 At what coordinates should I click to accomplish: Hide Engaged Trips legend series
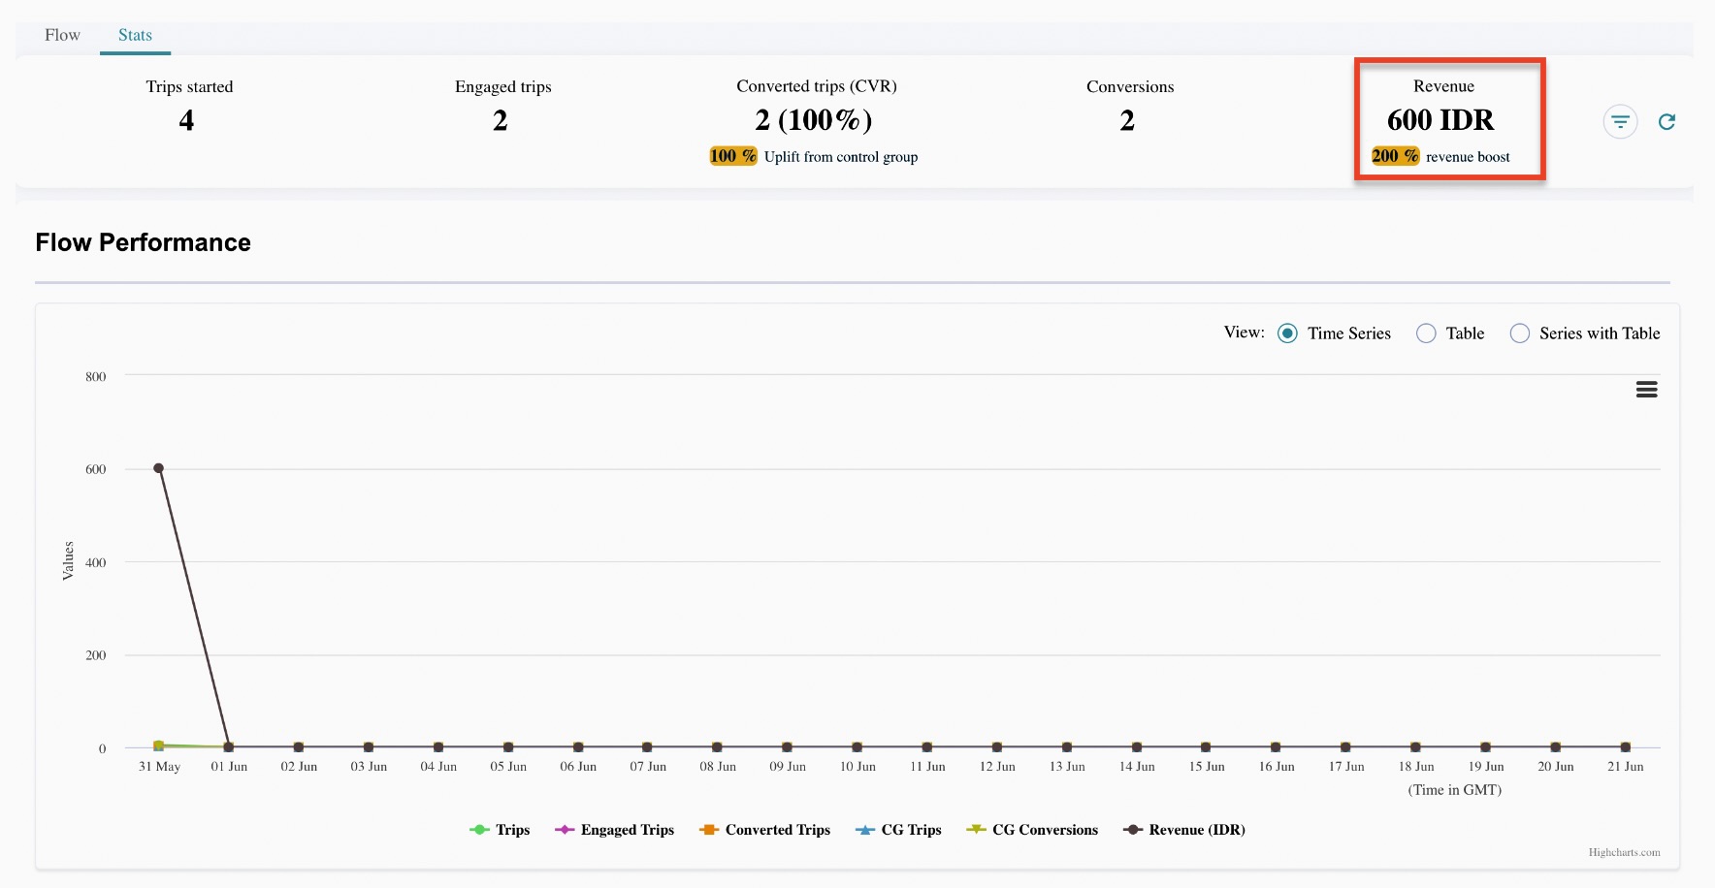tap(615, 830)
